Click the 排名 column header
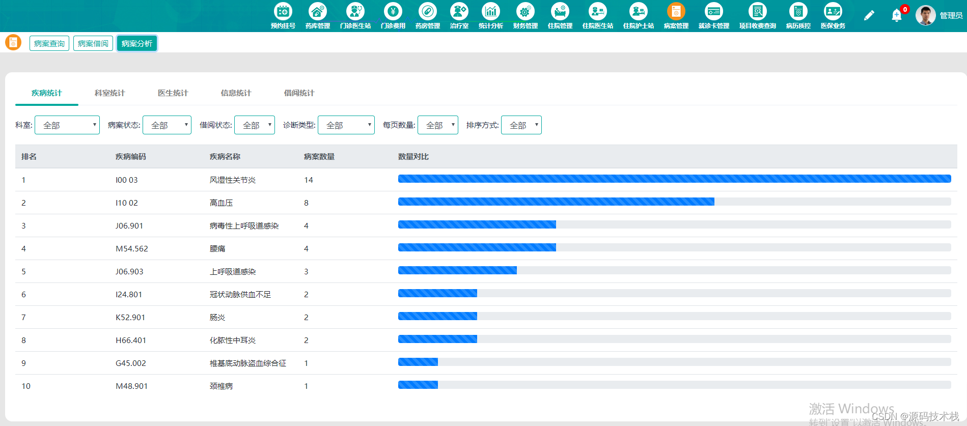 pyautogui.click(x=29, y=157)
